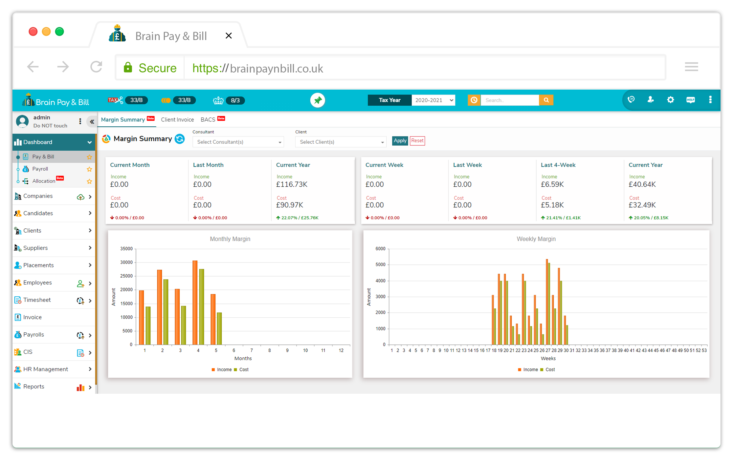This screenshot has width=733, height=462.
Task: Toggle Cost series in Weekly Margin legend
Action: 548,369
